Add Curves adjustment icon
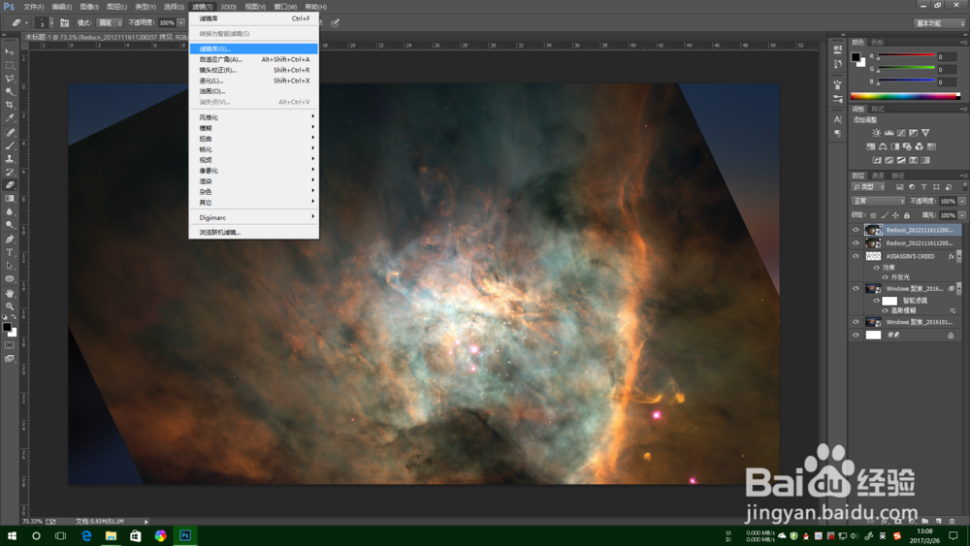The height and width of the screenshot is (546, 970). [x=901, y=133]
